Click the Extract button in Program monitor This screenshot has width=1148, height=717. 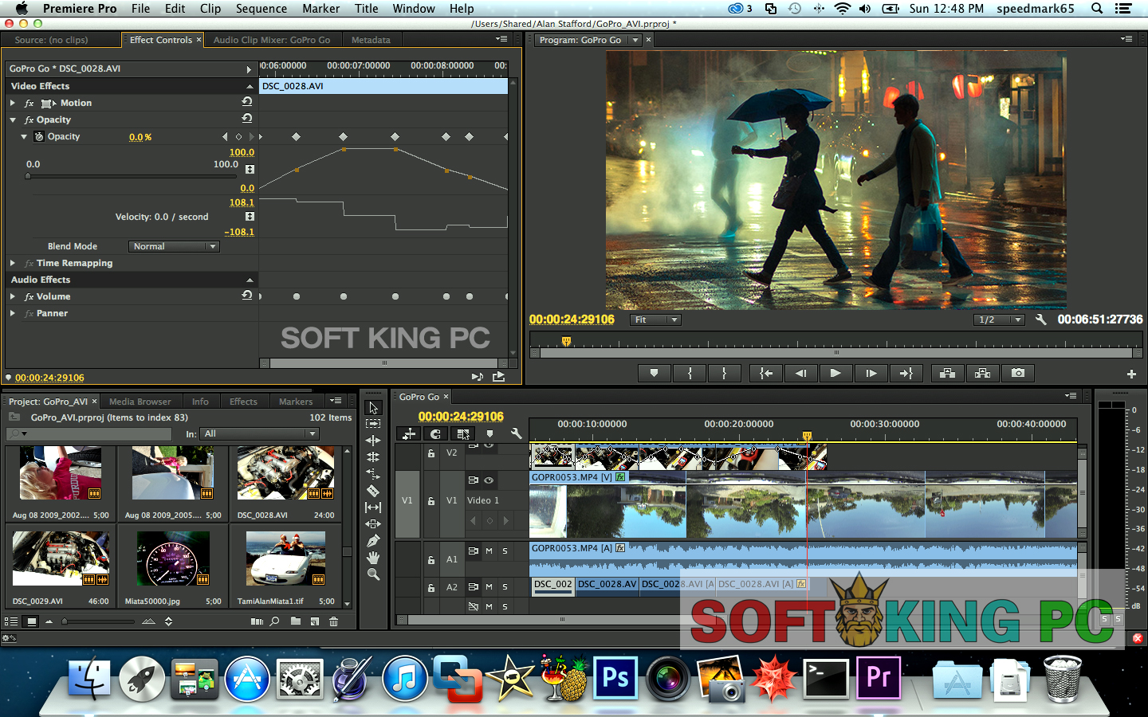click(x=982, y=373)
